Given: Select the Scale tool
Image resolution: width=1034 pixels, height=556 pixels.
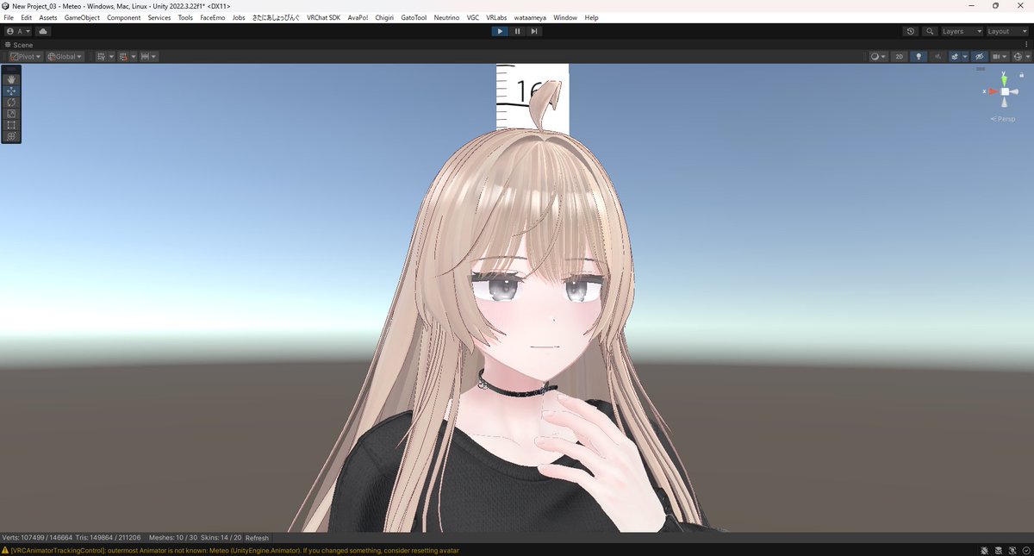Looking at the screenshot, I should (x=11, y=113).
